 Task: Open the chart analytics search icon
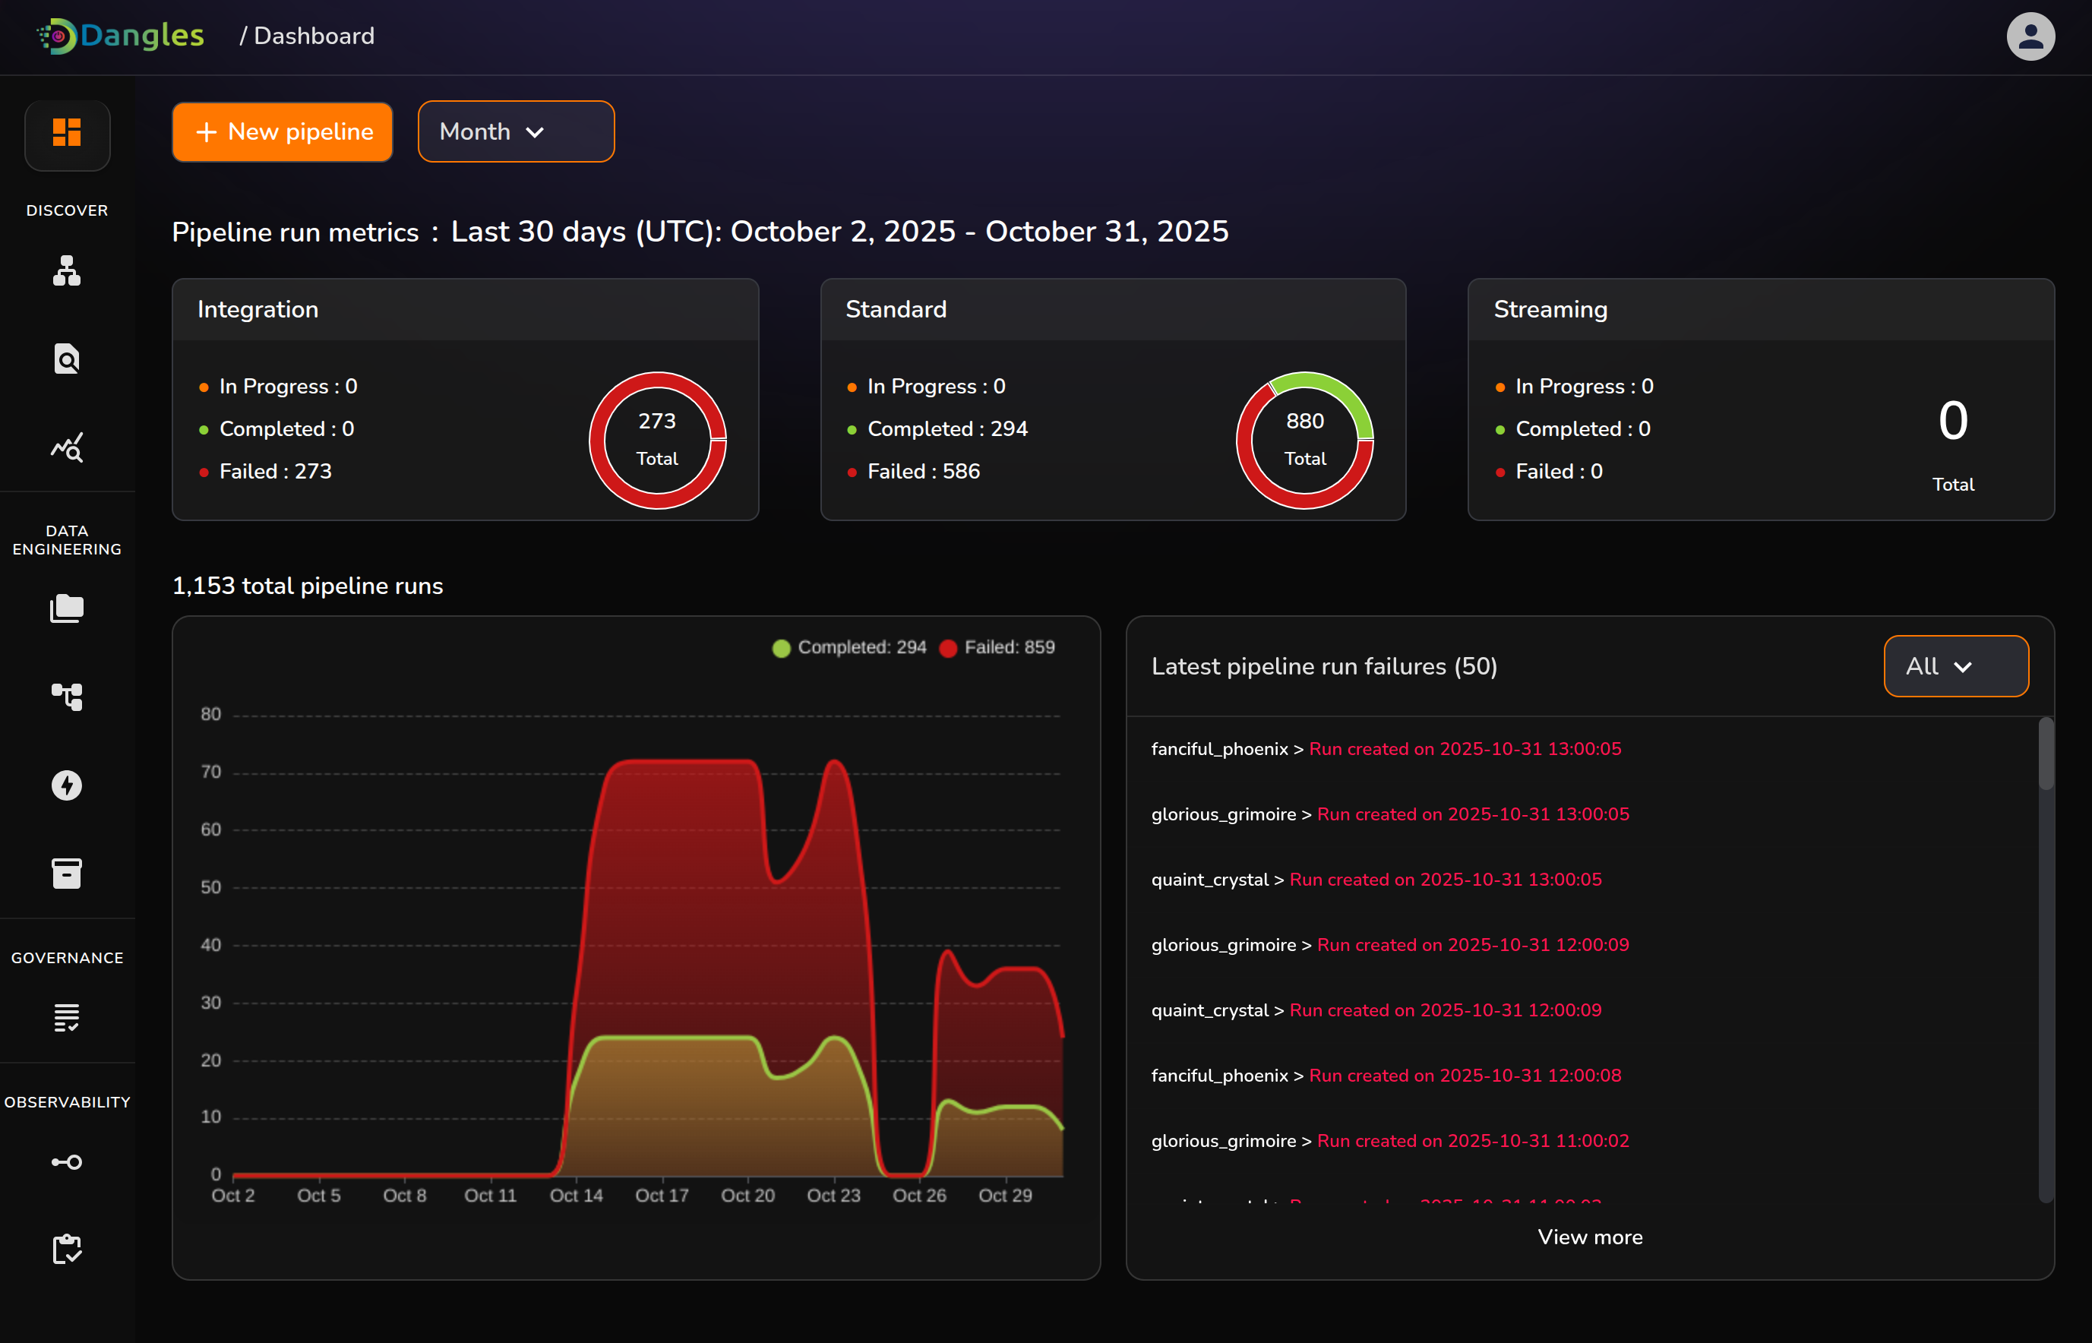pos(67,447)
